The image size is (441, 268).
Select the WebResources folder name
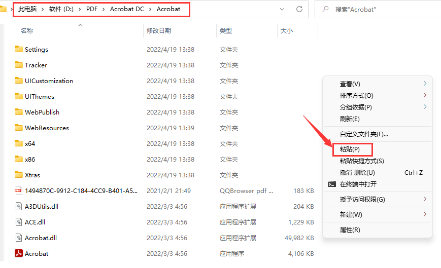47,128
